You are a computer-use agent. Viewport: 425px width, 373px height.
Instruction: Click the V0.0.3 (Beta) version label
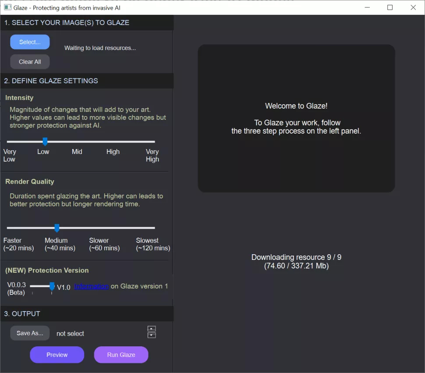coord(17,288)
